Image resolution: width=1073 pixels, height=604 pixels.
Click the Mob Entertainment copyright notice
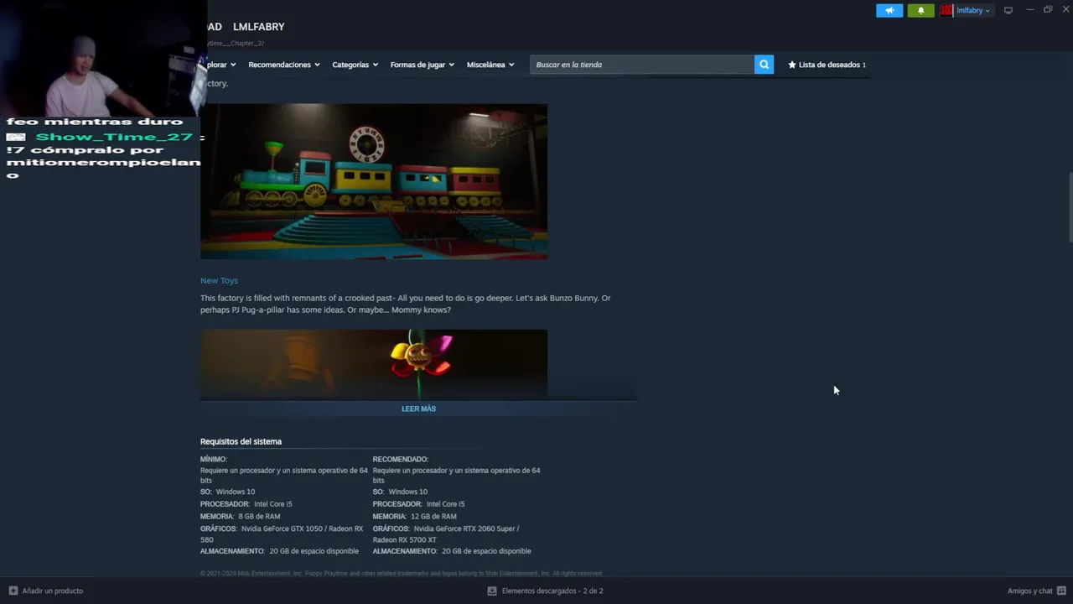pyautogui.click(x=401, y=573)
